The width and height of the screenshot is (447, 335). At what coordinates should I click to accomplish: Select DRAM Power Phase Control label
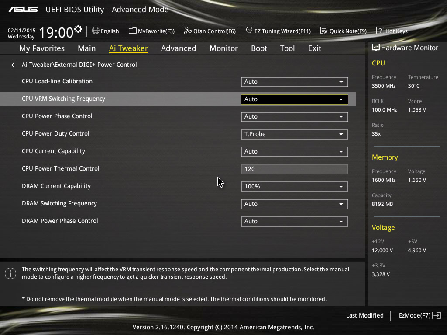tap(60, 221)
